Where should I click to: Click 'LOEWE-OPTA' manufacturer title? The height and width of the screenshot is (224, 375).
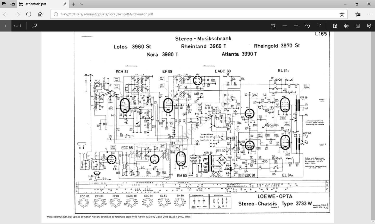click(x=275, y=196)
